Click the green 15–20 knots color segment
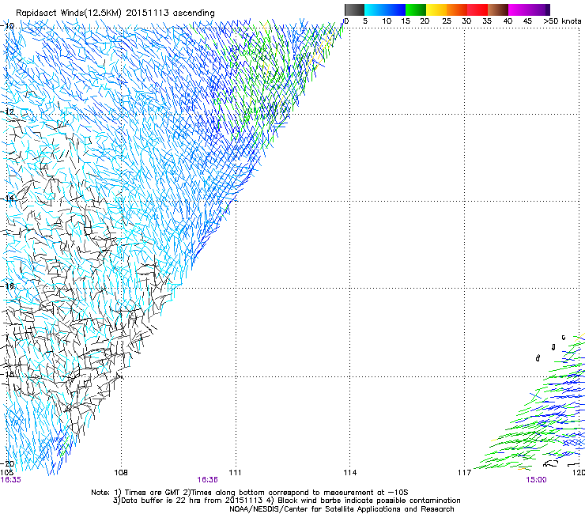This screenshot has height=514, width=585. click(416, 9)
